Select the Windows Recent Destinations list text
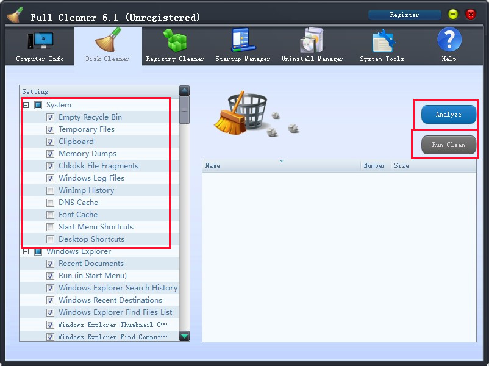Viewport: 489px width, 366px height. 110,300
